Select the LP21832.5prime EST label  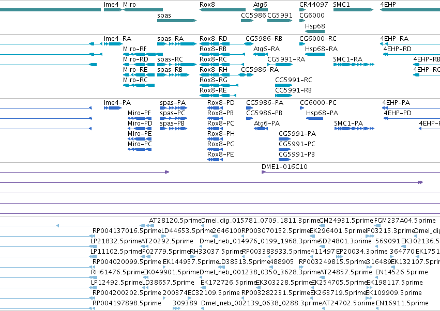pyautogui.click(x=116, y=241)
